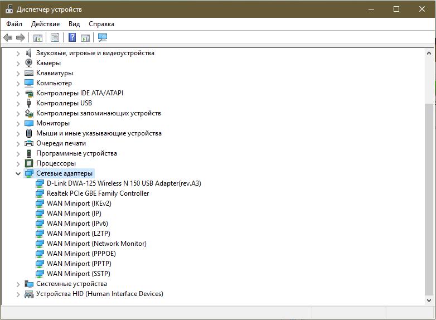Click the USB plug icon beside Контроллеры USB
The image size is (436, 320).
click(x=28, y=103)
